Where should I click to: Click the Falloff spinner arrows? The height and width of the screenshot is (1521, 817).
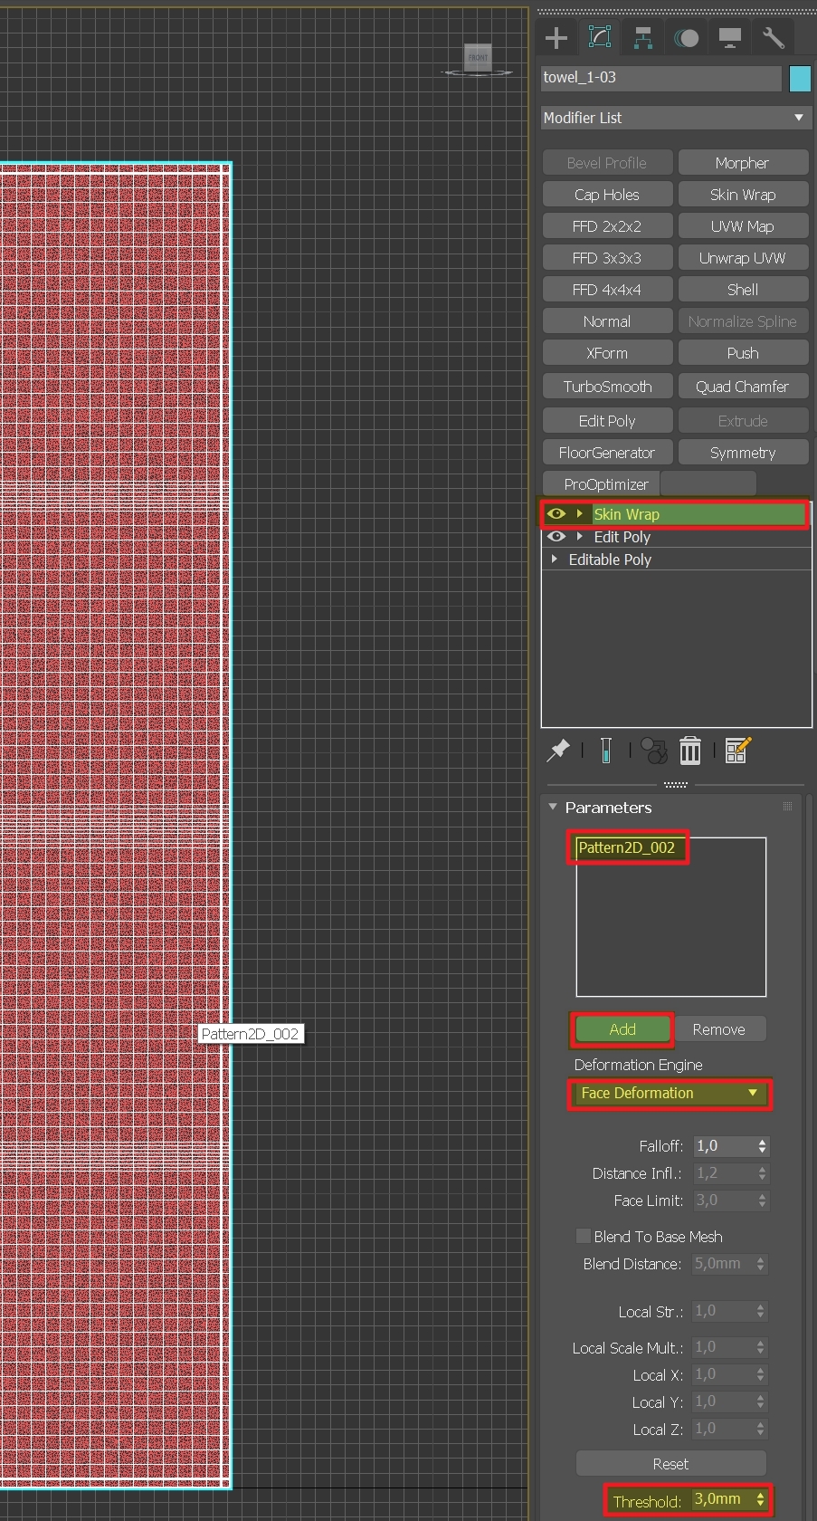tap(763, 1146)
